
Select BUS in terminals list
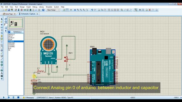click(x=16, y=48)
